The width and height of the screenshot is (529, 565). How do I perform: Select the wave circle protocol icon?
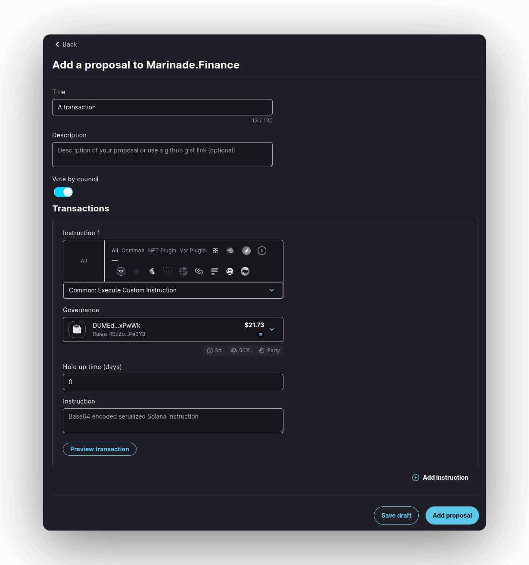(245, 271)
